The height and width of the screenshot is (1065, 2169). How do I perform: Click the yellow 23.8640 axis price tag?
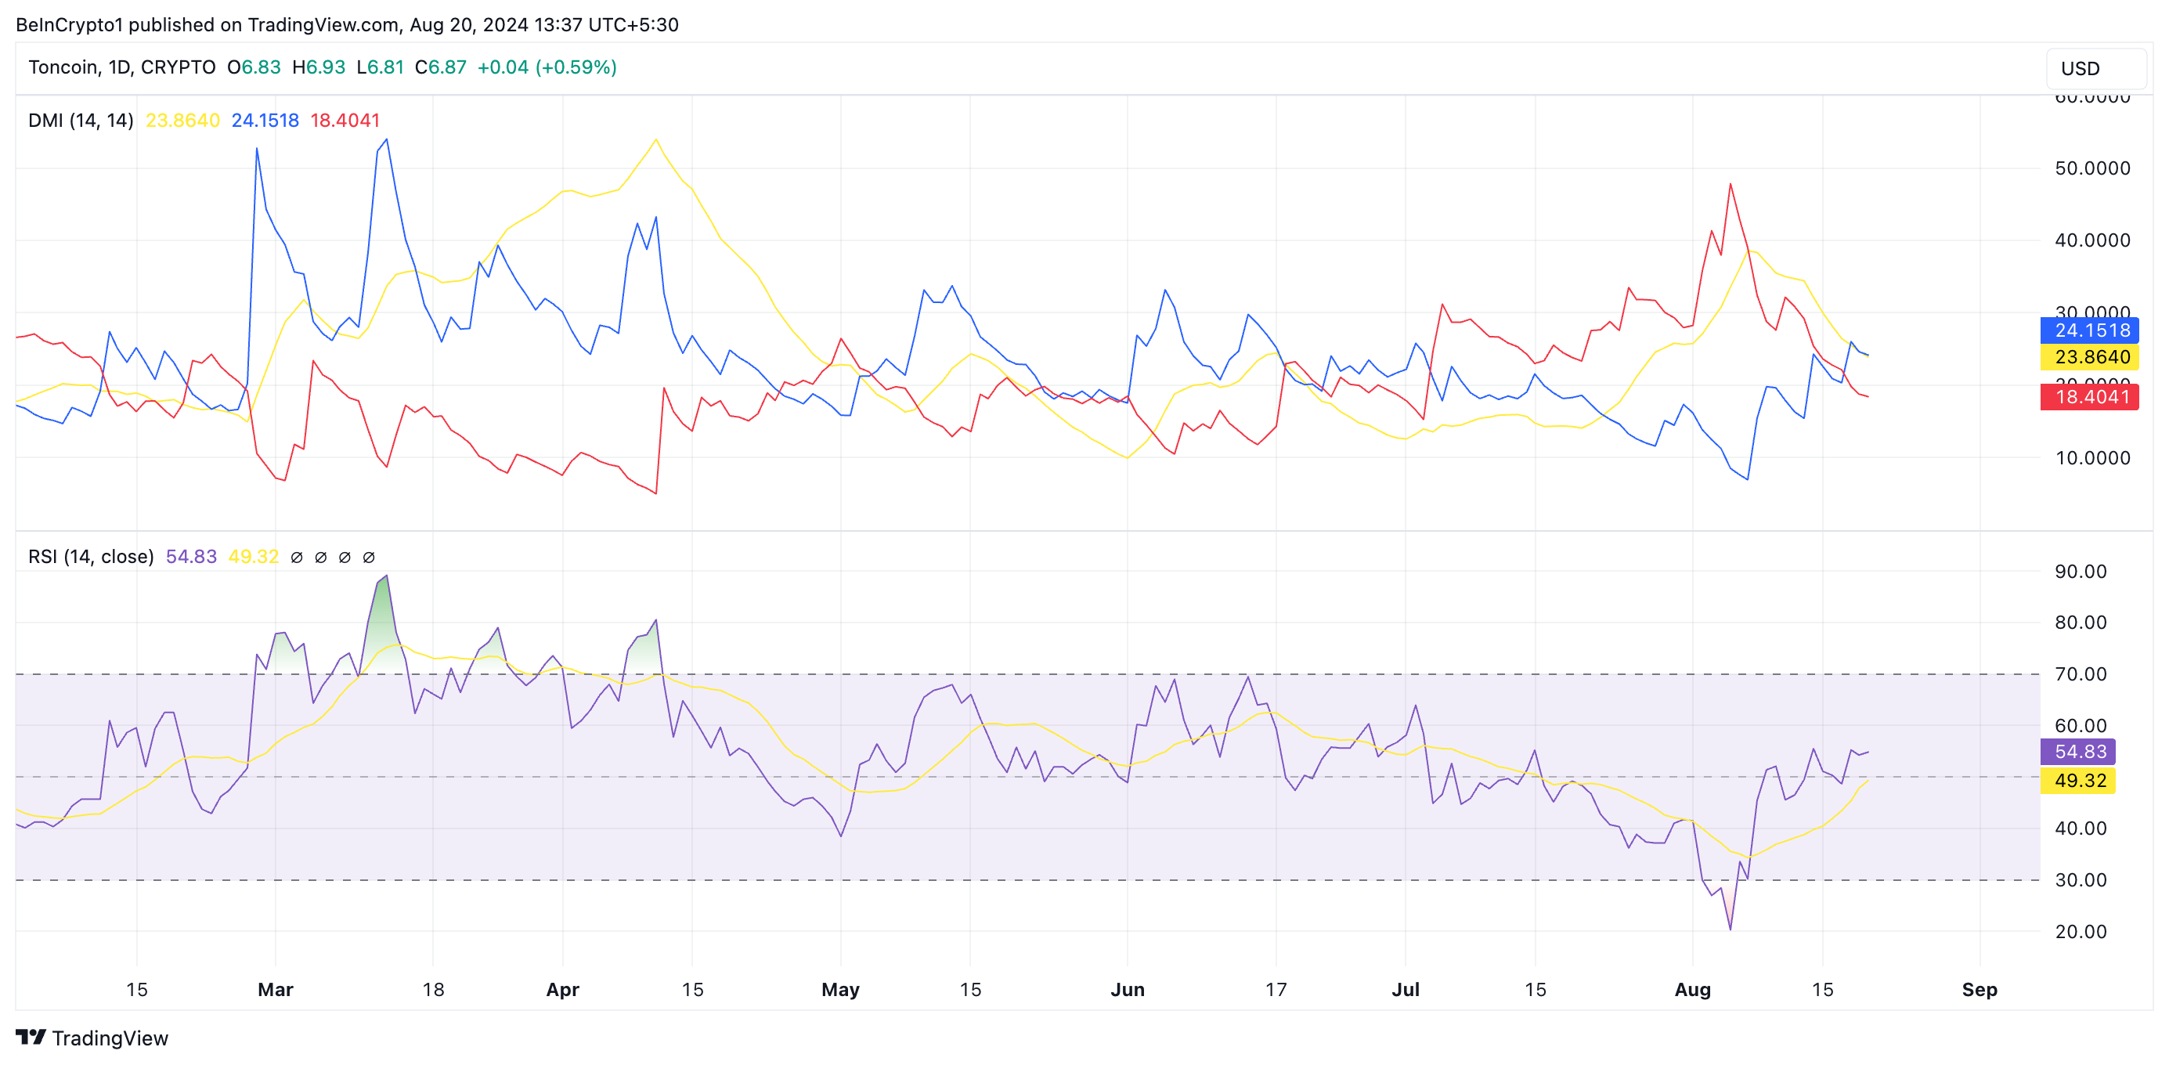pos(2088,357)
